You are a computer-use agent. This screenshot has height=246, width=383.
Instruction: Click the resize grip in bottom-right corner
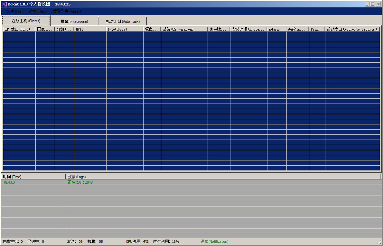pos(379,242)
